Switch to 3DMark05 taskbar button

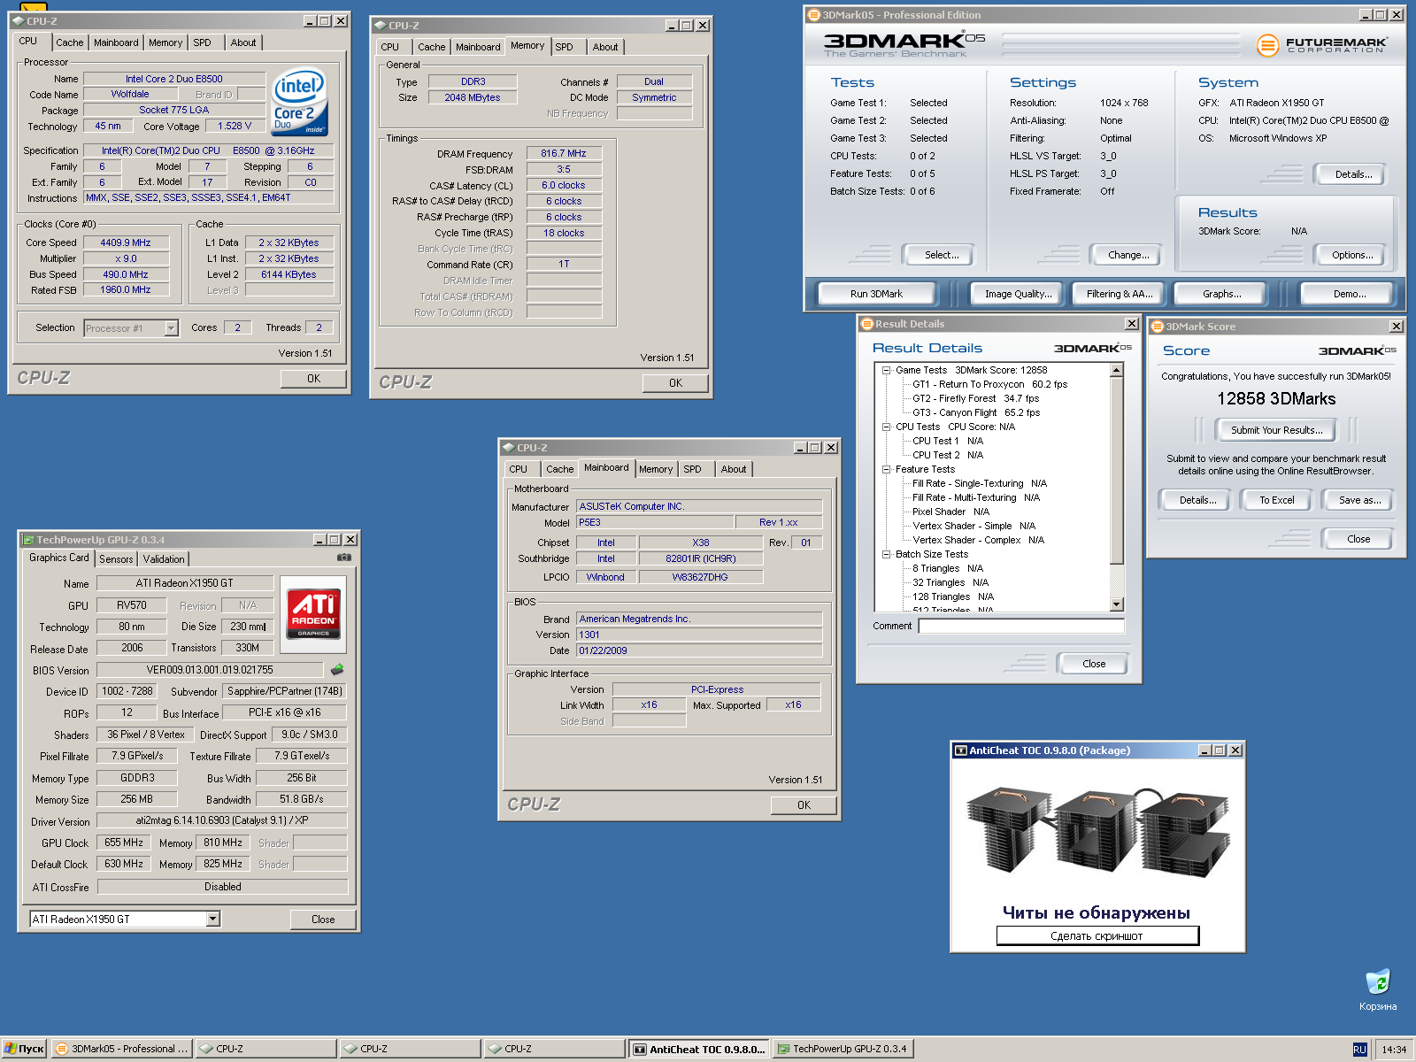click(x=121, y=1049)
